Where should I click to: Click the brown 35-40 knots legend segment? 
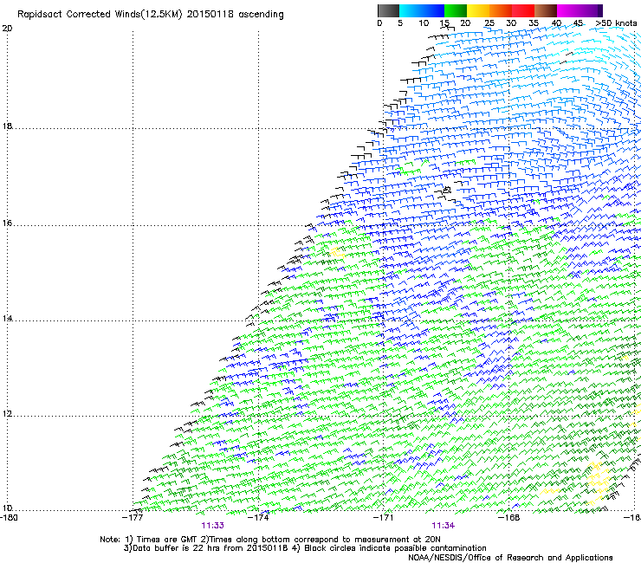tap(546, 10)
